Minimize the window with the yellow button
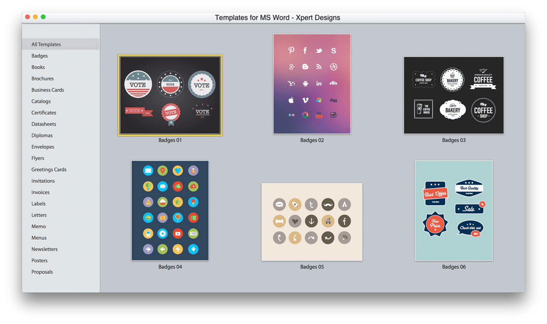The height and width of the screenshot is (324, 547). 35,17
